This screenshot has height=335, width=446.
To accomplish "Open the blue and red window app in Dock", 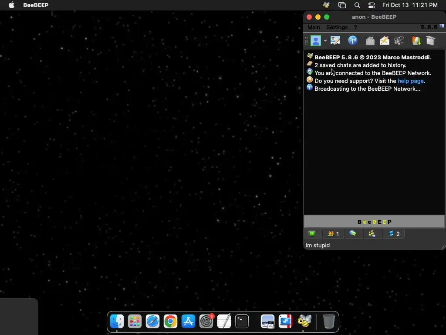I will [286, 321].
